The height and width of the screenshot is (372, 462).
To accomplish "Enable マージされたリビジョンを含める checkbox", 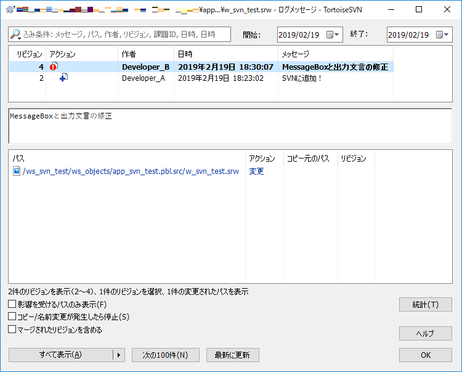I will point(12,329).
